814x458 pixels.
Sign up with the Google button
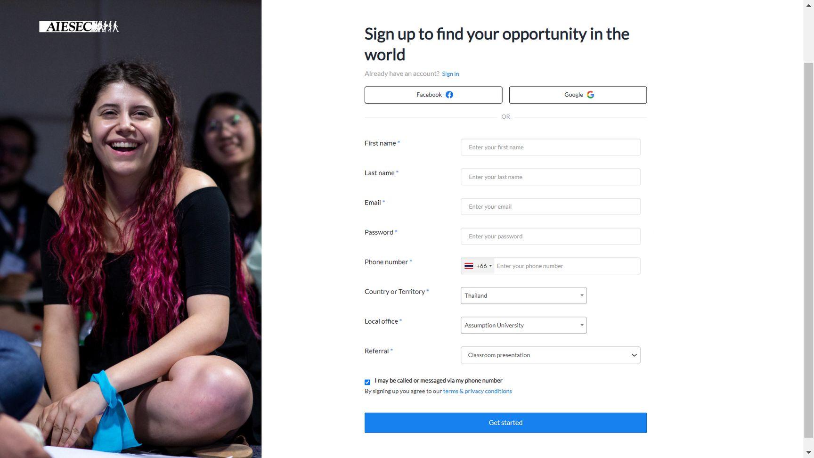click(578, 95)
